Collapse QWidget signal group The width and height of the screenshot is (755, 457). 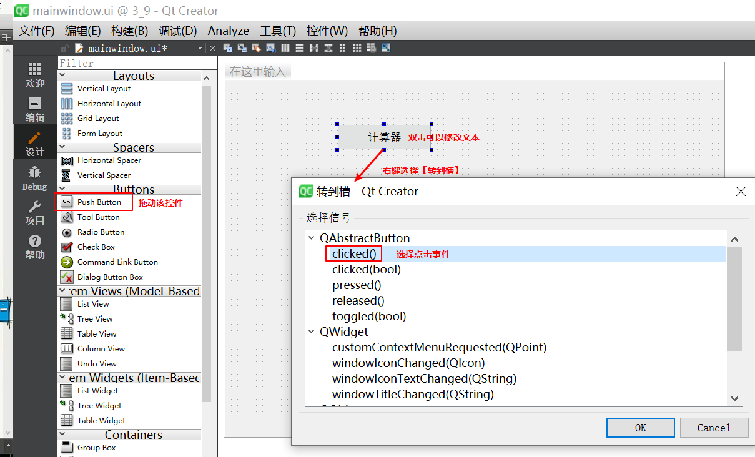coord(312,332)
